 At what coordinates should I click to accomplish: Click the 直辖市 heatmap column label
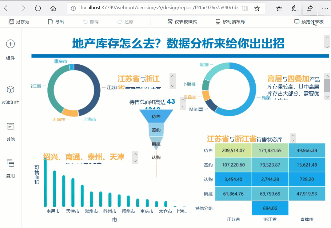[307, 219]
